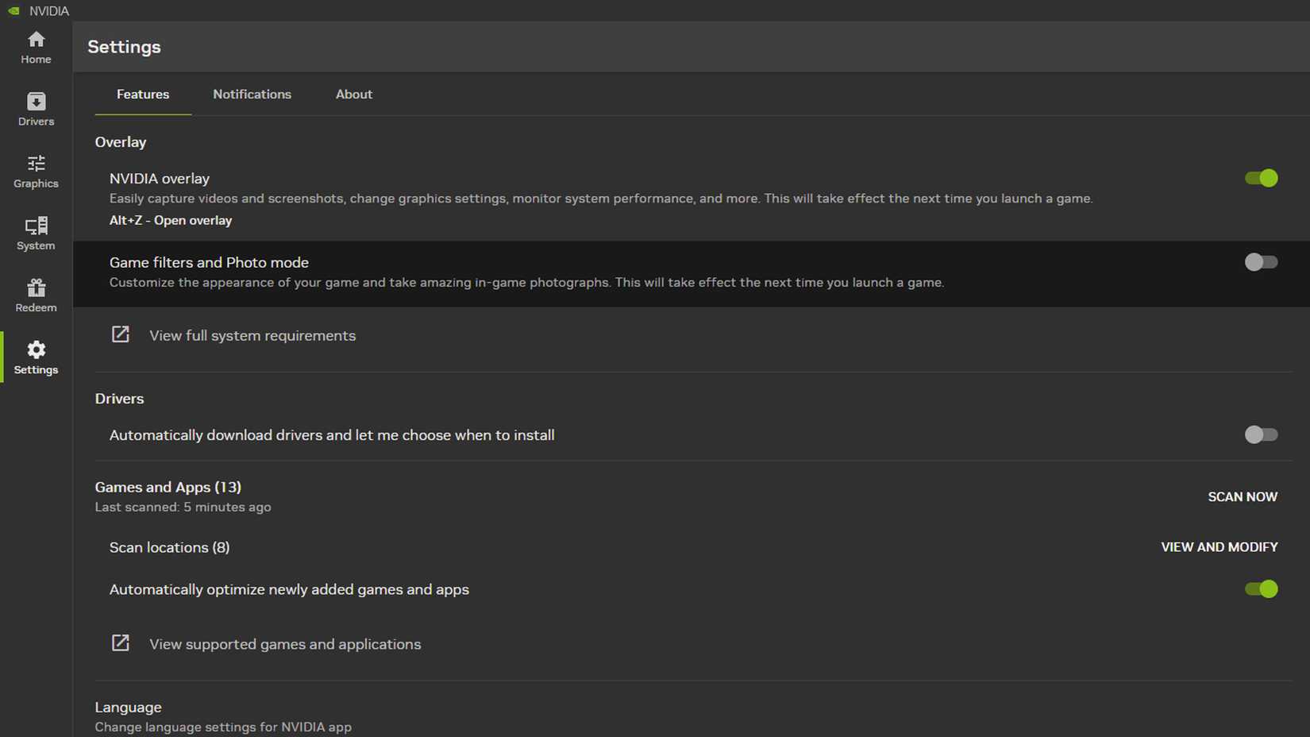The height and width of the screenshot is (737, 1310).
Task: View supported games and applications
Action: (284, 644)
